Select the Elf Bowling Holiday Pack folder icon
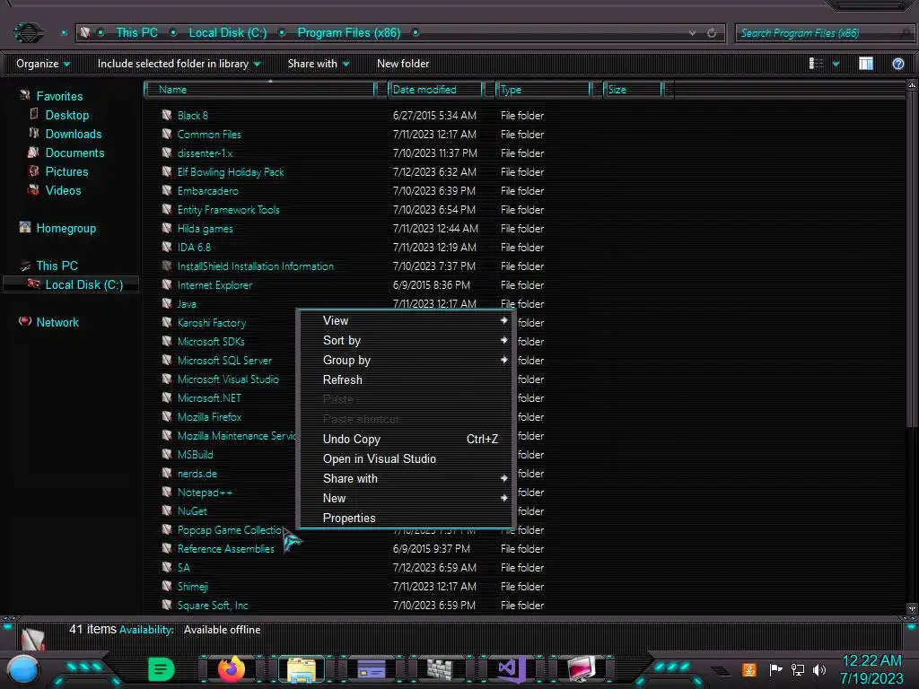Screen dimensions: 919x689 pyautogui.click(x=167, y=171)
